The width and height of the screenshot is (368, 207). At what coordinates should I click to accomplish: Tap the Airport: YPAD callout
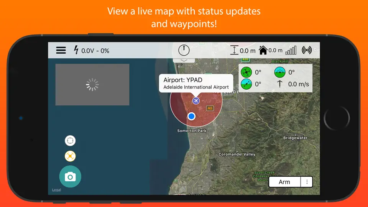[x=196, y=83]
